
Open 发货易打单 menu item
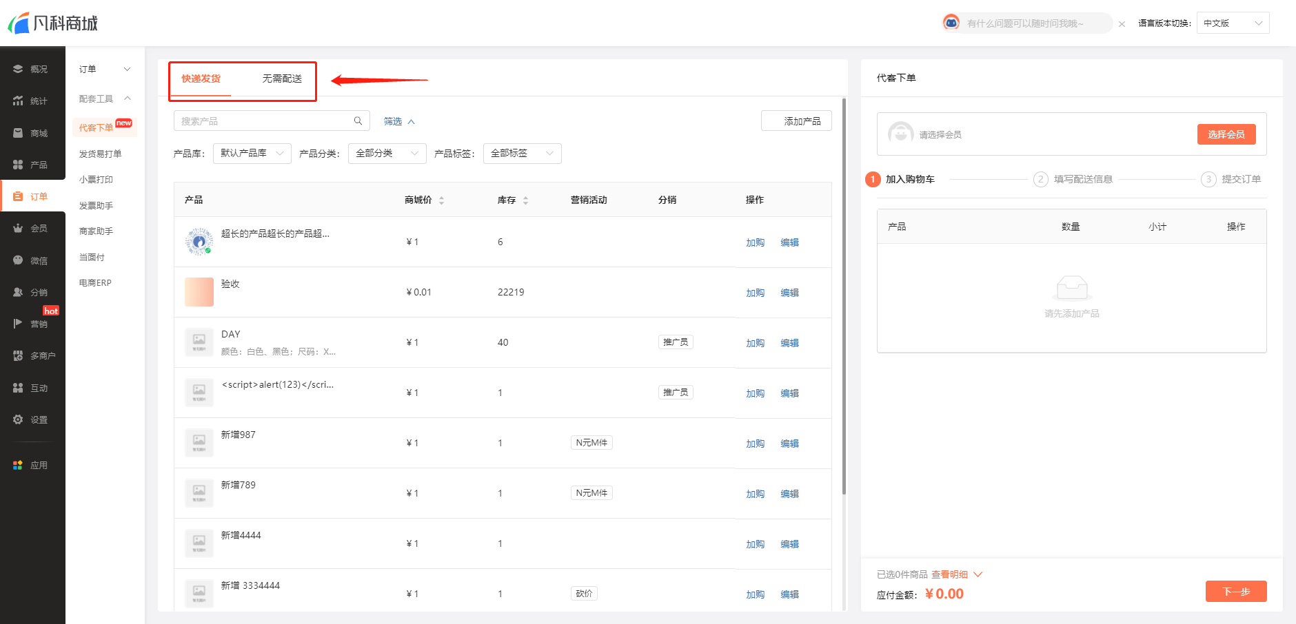(x=100, y=154)
